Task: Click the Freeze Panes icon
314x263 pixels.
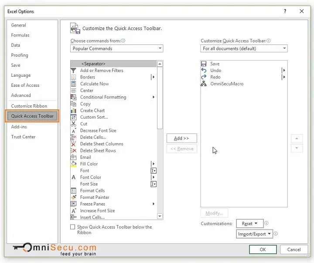Action: pos(74,204)
